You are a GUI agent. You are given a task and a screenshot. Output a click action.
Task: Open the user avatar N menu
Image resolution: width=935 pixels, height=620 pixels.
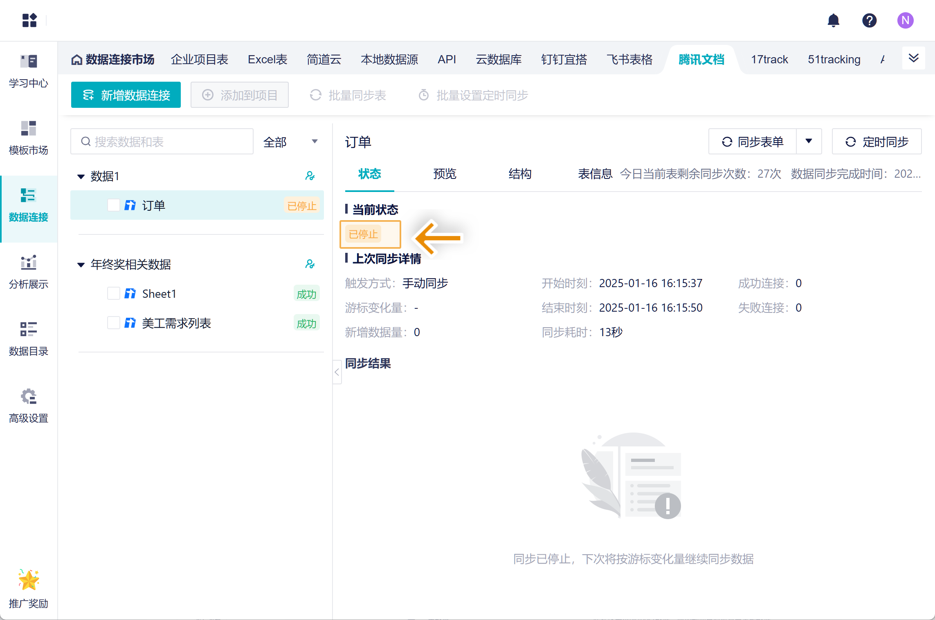(905, 20)
